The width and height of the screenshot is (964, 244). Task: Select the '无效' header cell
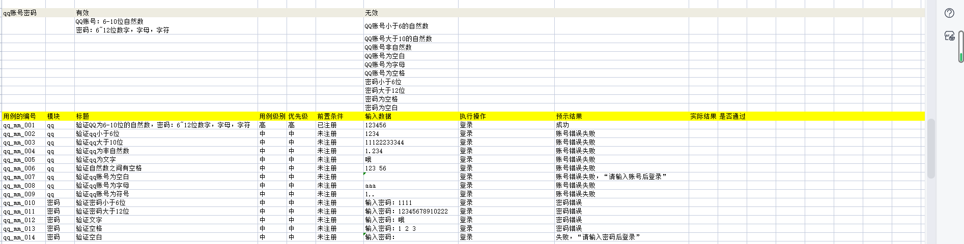pyautogui.click(x=411, y=13)
